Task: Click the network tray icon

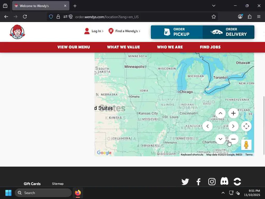Action: pos(231,193)
